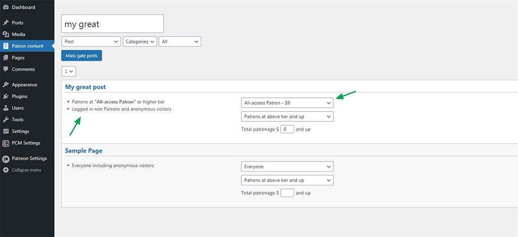Screen dimensions: 518x237
Task: Click the Patreon Settings logo icon
Action: (x=6, y=159)
